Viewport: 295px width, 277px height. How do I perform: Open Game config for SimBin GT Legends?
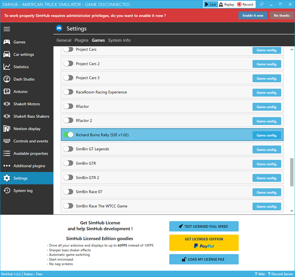(x=267, y=150)
